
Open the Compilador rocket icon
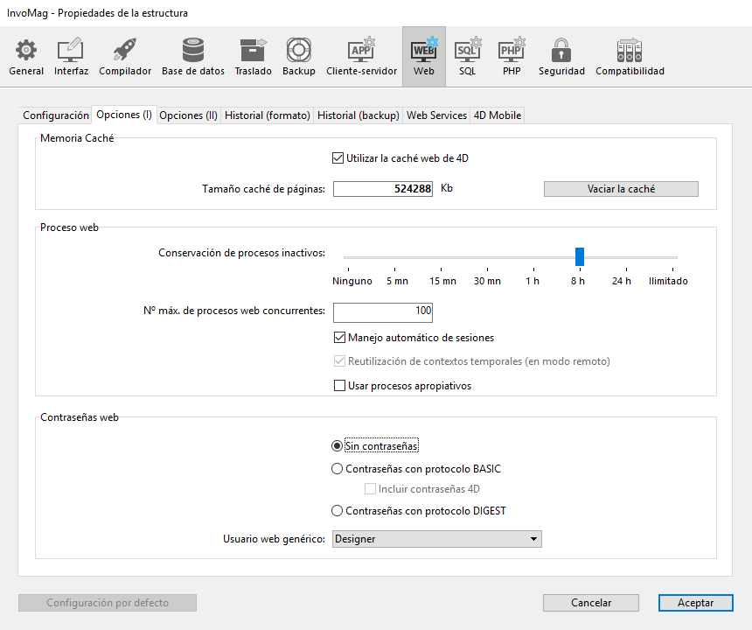(x=125, y=57)
